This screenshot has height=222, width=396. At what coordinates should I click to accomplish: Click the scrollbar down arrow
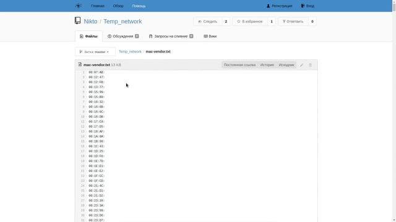[394, 220]
